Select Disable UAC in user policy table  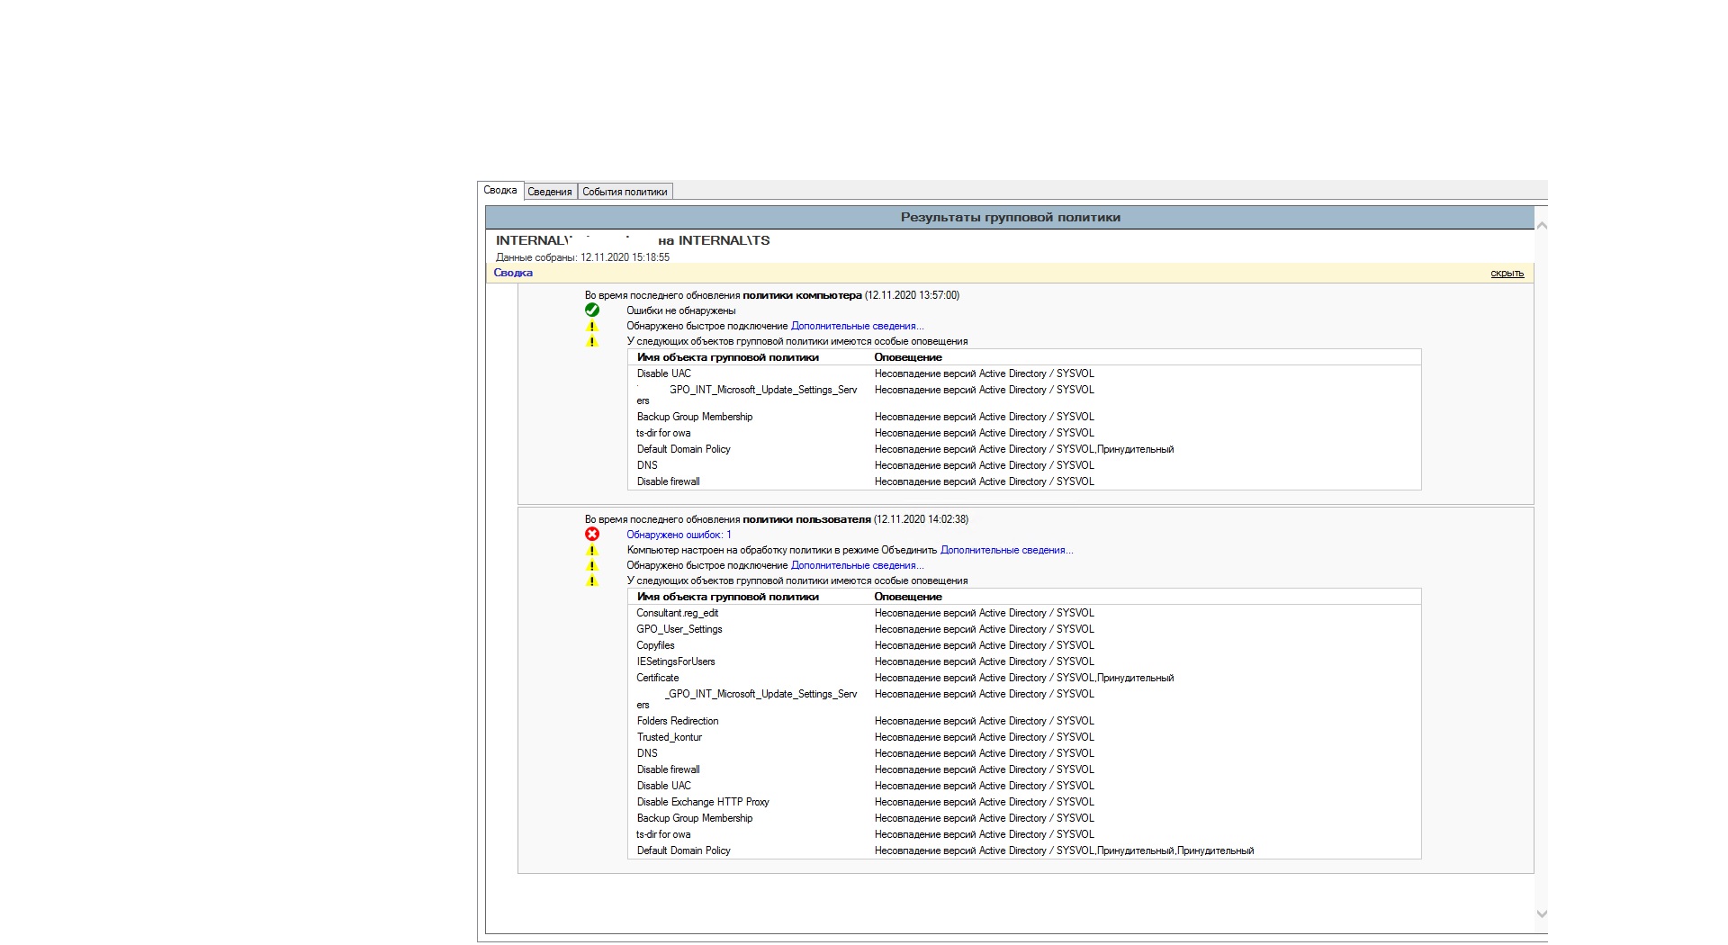click(x=1024, y=786)
